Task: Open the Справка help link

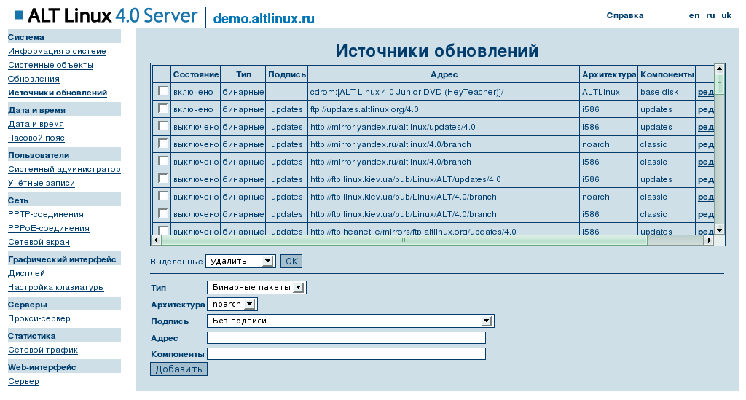Action: coord(624,15)
